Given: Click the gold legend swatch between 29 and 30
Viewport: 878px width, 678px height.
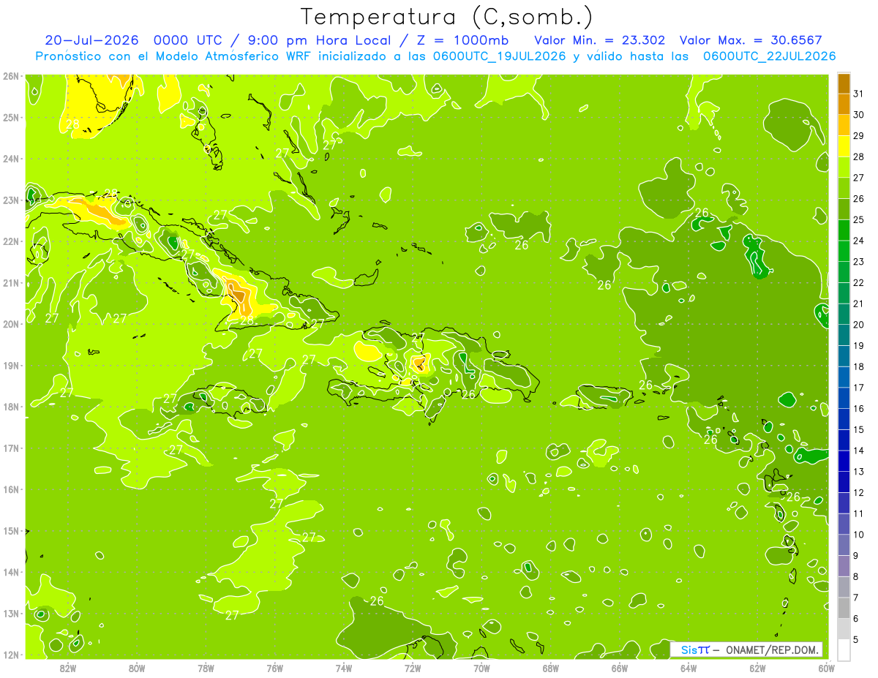Looking at the screenshot, I should (x=844, y=126).
